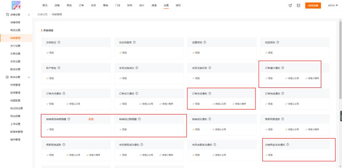Toggle 微信公众号 under 订单发货通知
Screen dimensions: 342x168
coord(219,104)
